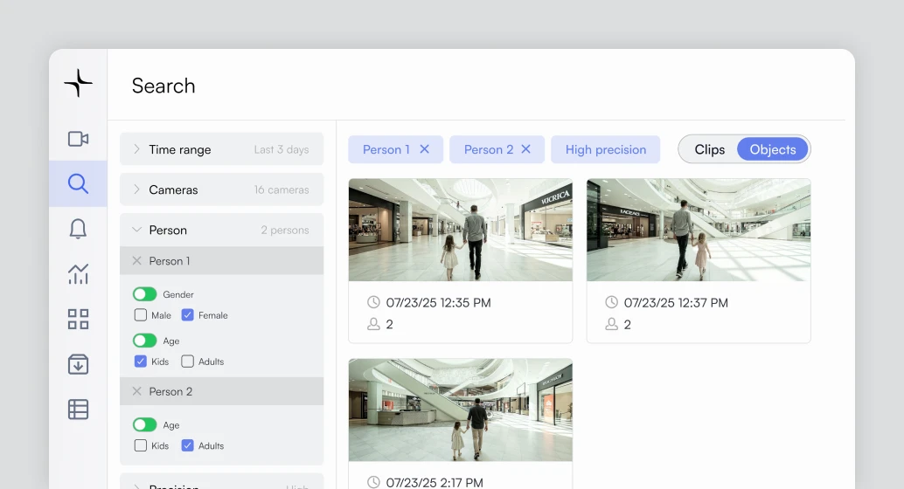
Task: Open the grid dashboard icon
Action: (79, 319)
